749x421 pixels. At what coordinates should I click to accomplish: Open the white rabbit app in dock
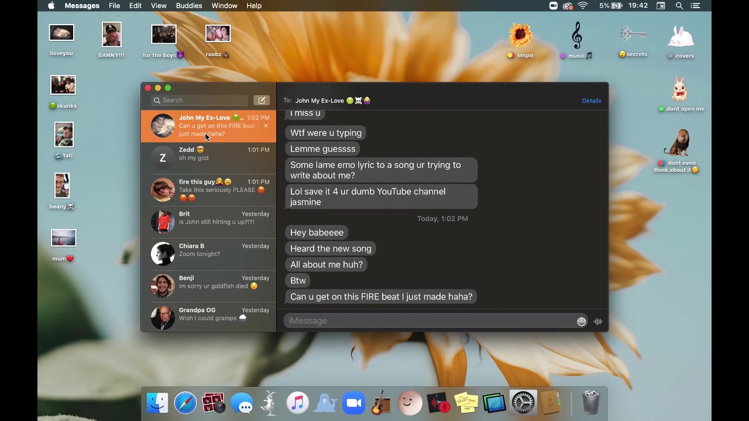(270, 403)
